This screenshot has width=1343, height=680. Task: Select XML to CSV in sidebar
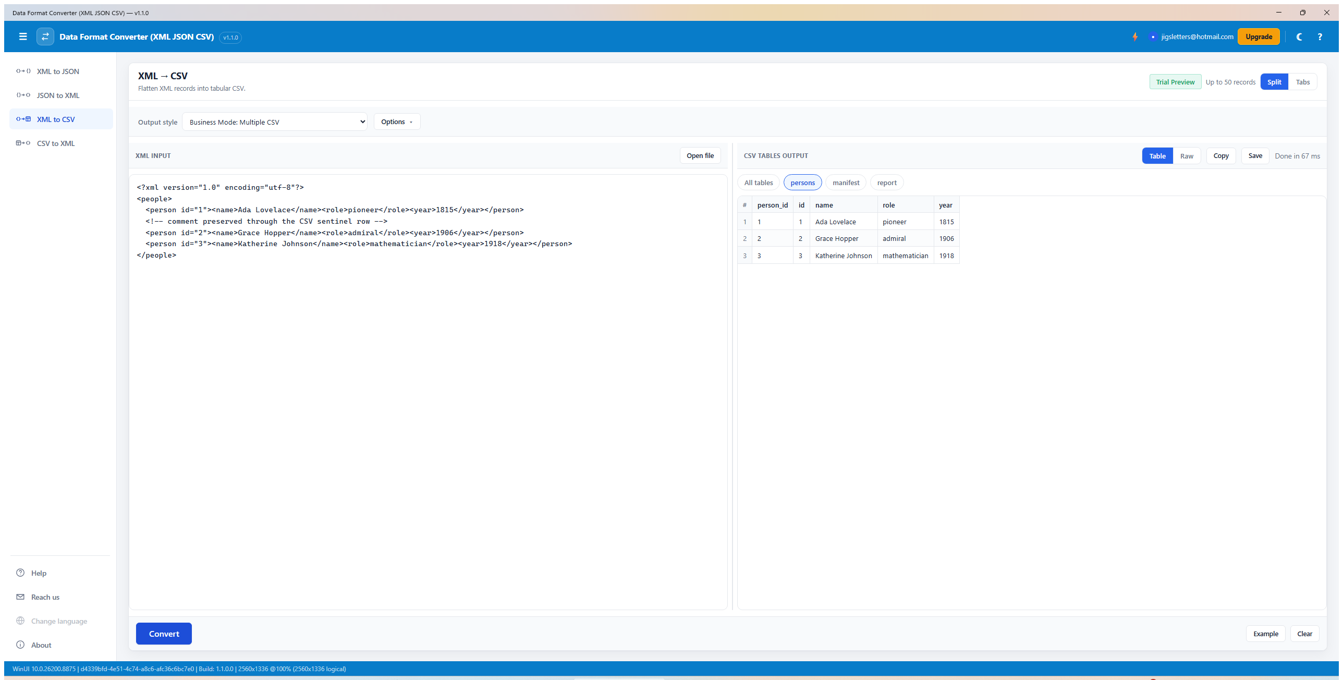(x=61, y=119)
